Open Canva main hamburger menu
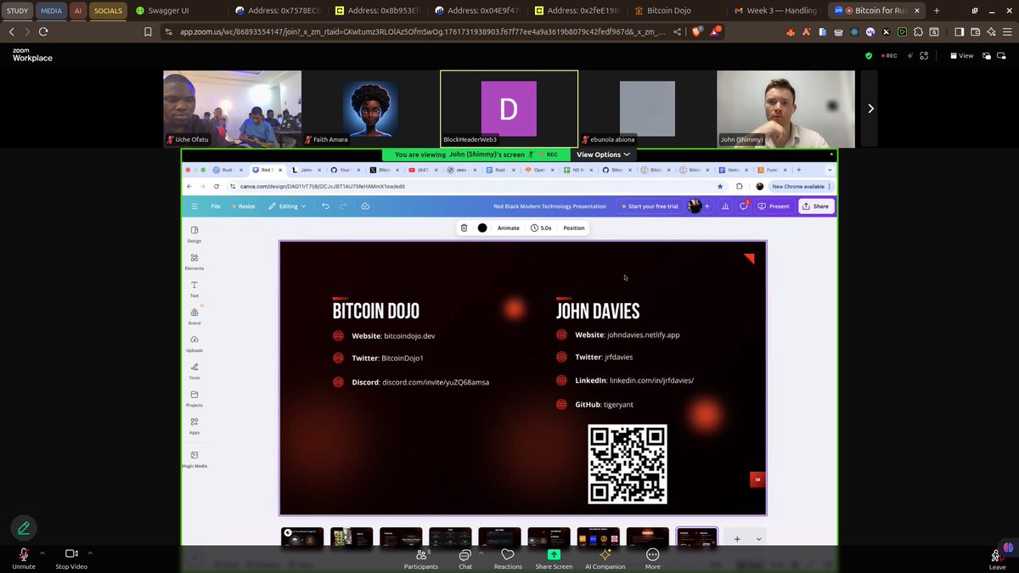1019x573 pixels. [x=194, y=206]
